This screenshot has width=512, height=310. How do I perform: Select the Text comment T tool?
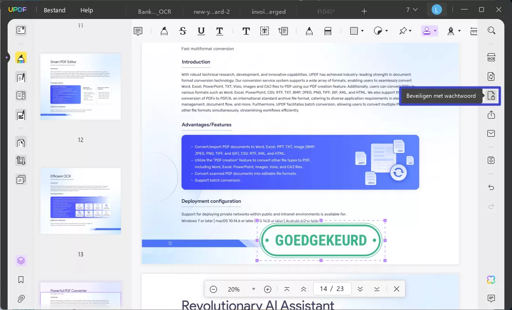pos(246,31)
